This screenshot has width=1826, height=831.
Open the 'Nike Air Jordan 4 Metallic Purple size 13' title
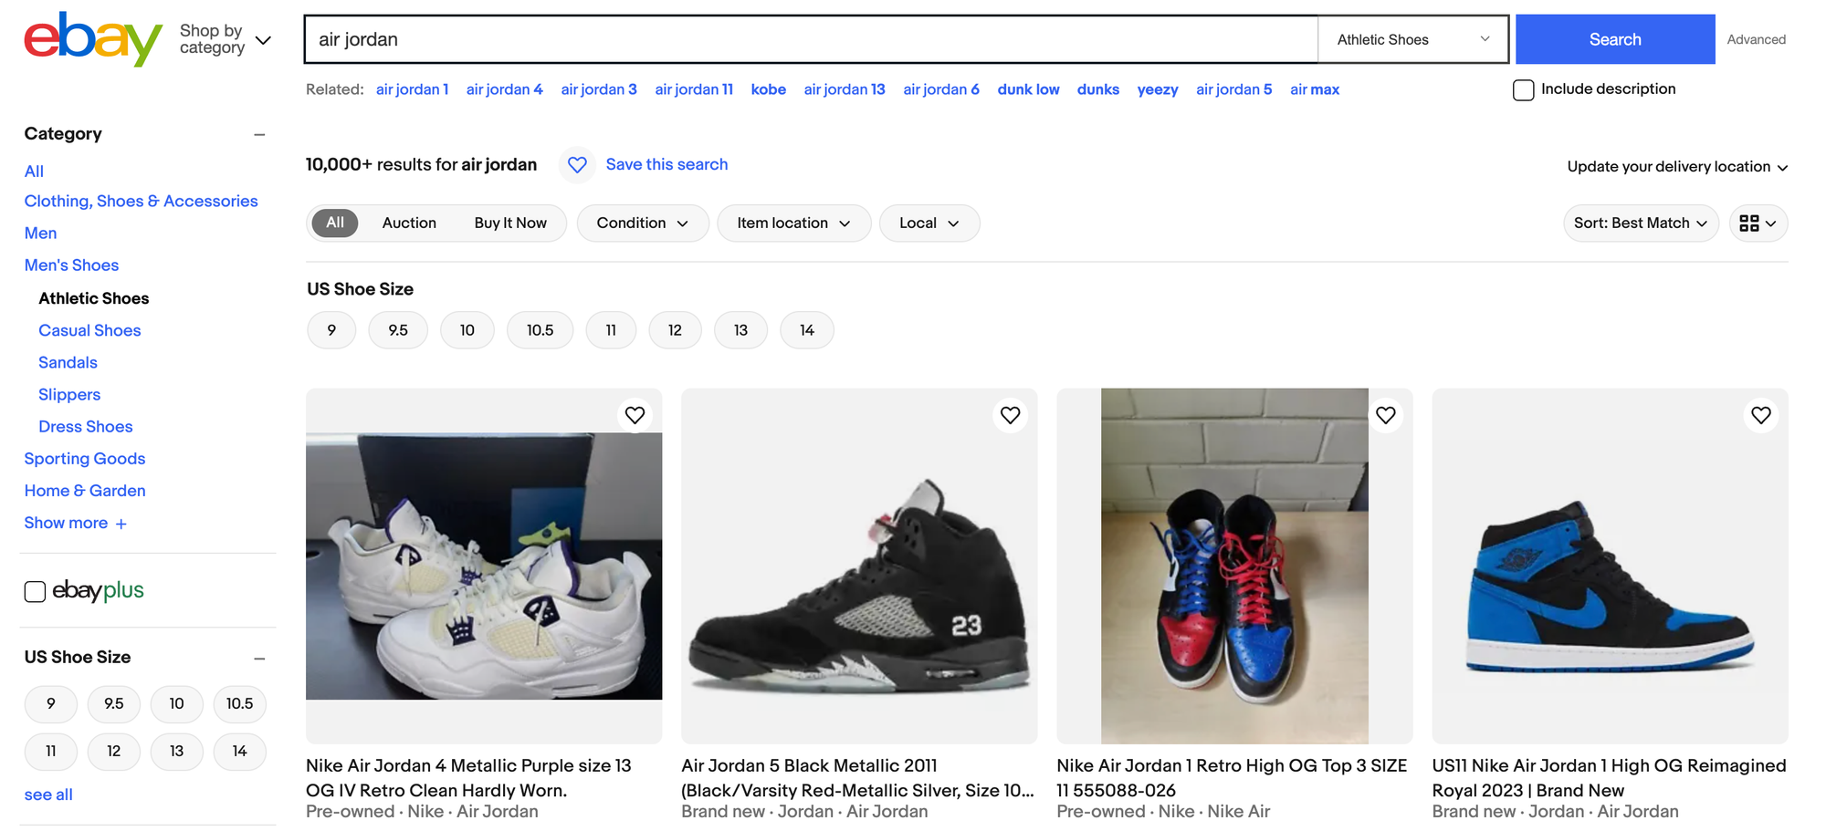(468, 778)
